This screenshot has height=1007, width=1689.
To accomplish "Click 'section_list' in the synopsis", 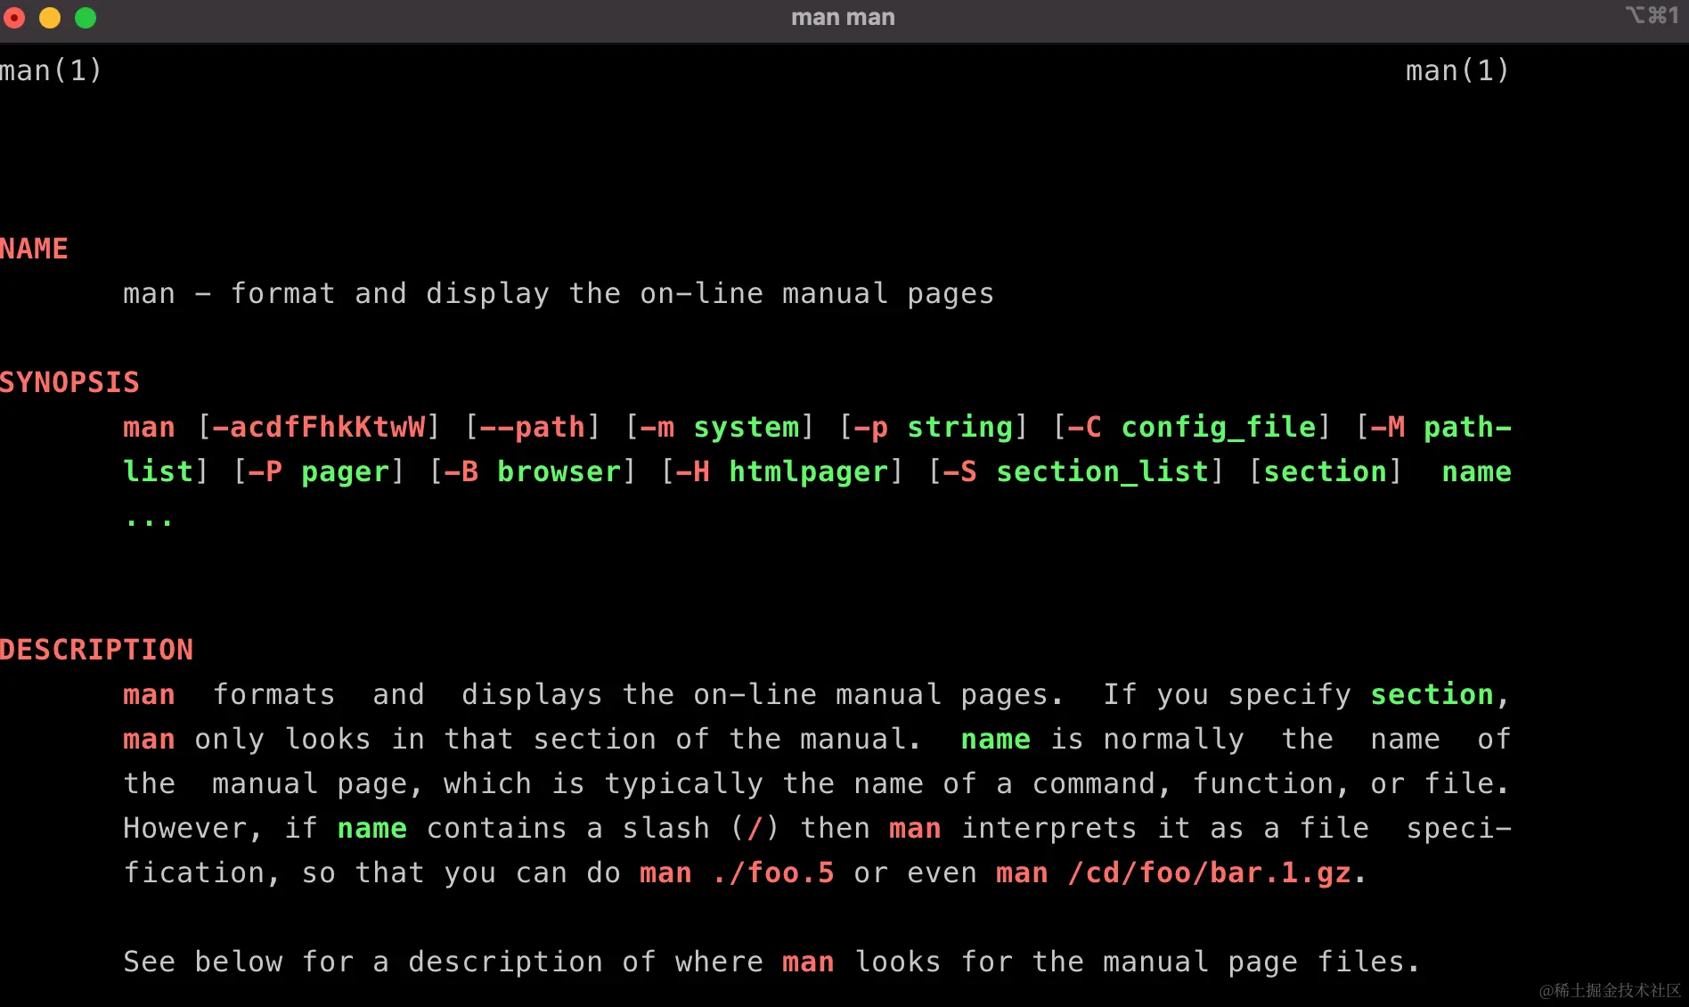I will click(x=1103, y=472).
